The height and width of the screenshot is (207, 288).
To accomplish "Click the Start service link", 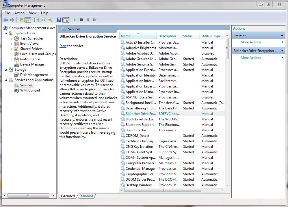I will pos(63,46).
